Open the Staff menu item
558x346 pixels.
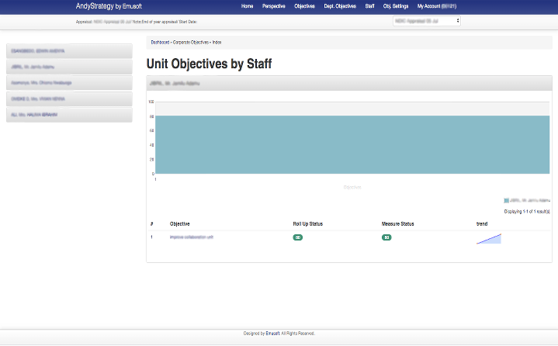tap(369, 6)
